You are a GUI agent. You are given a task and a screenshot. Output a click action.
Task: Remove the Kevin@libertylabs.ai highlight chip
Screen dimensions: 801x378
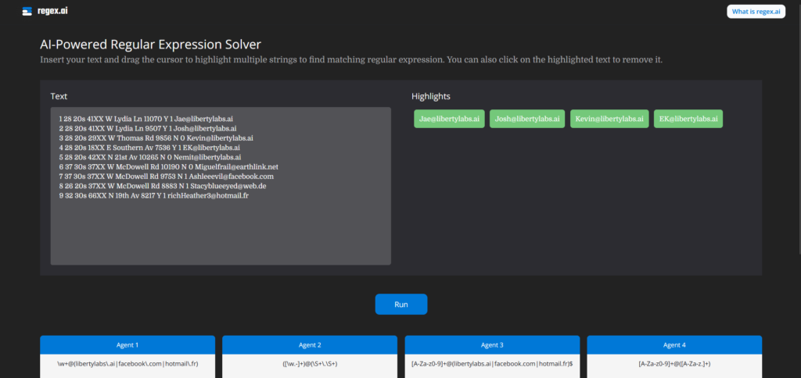point(609,119)
